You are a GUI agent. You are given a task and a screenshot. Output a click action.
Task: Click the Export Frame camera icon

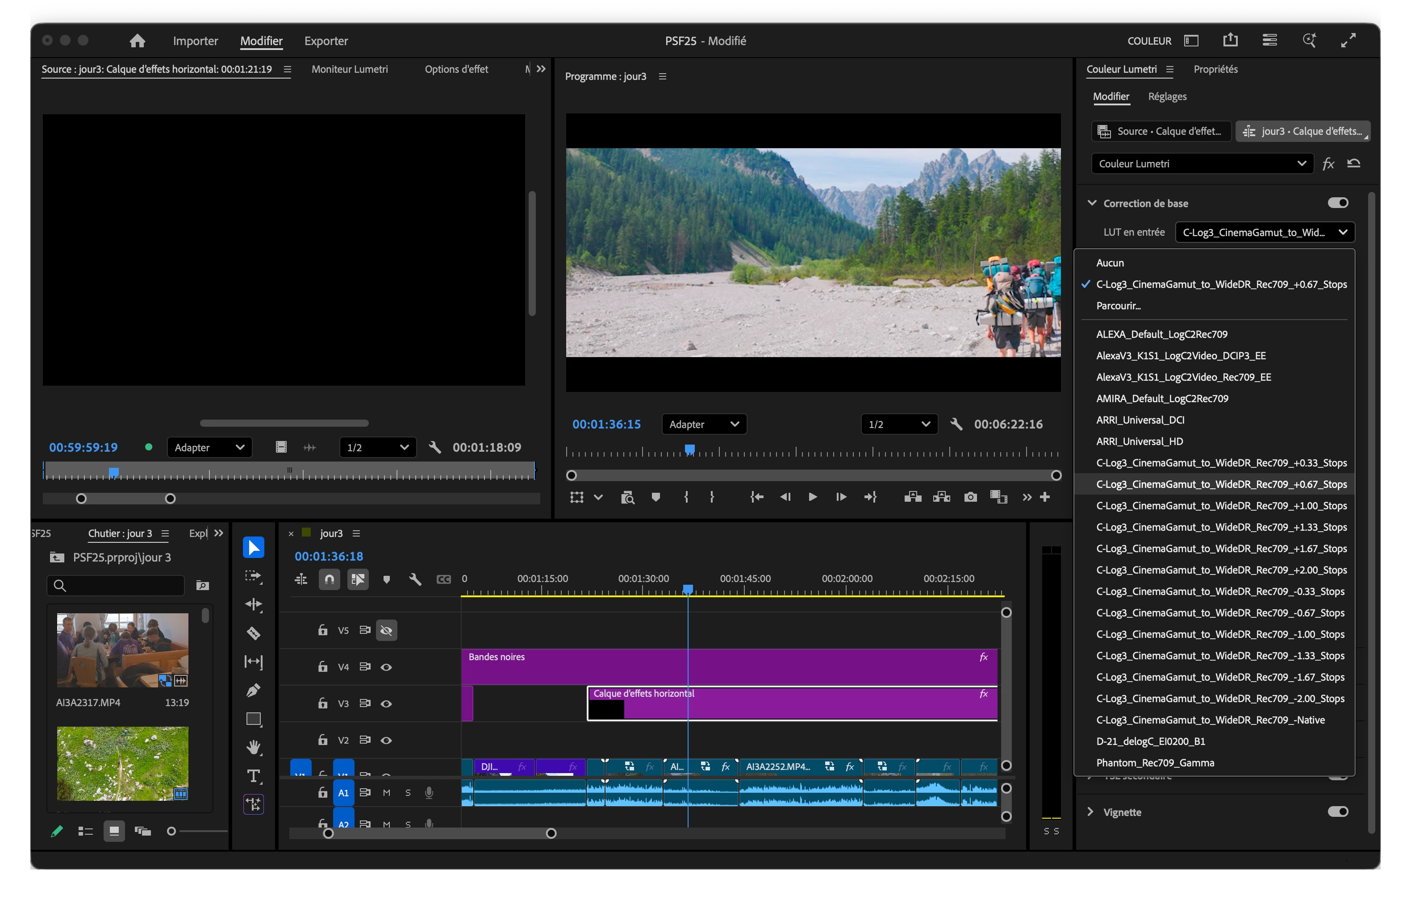pos(970,498)
